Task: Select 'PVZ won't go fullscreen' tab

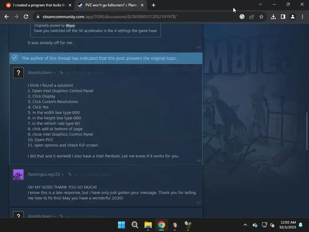Action: tap(111, 5)
